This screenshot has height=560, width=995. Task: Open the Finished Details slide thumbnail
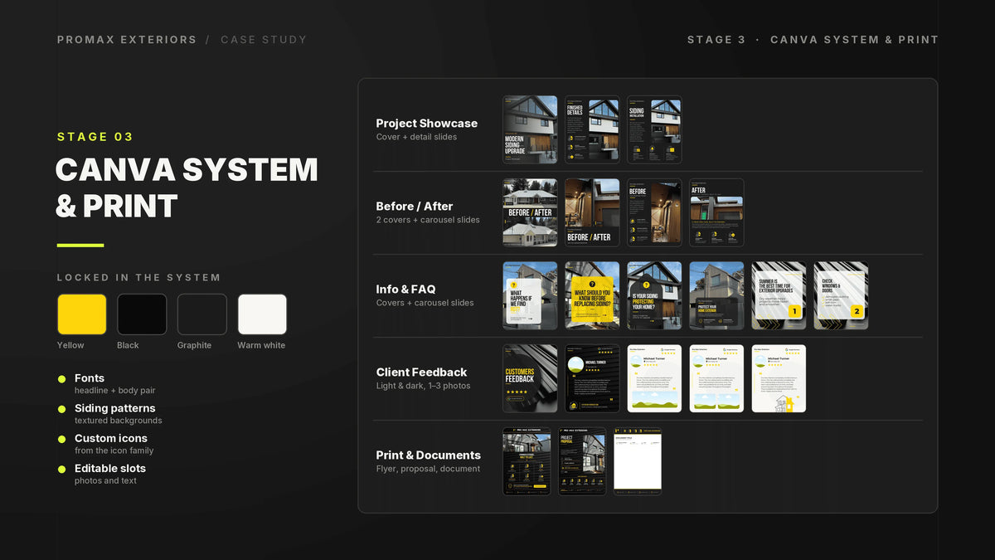point(592,129)
